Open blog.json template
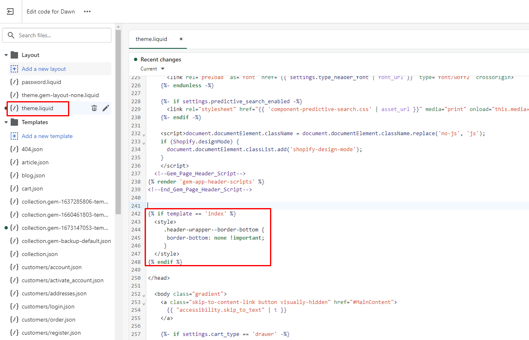The image size is (529, 340). [33, 175]
